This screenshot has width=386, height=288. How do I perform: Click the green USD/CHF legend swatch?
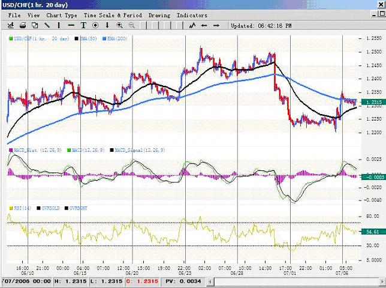(11, 38)
